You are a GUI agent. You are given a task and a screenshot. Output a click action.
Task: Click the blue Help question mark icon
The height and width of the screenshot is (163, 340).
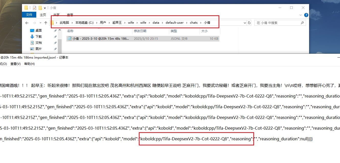click(306, 15)
